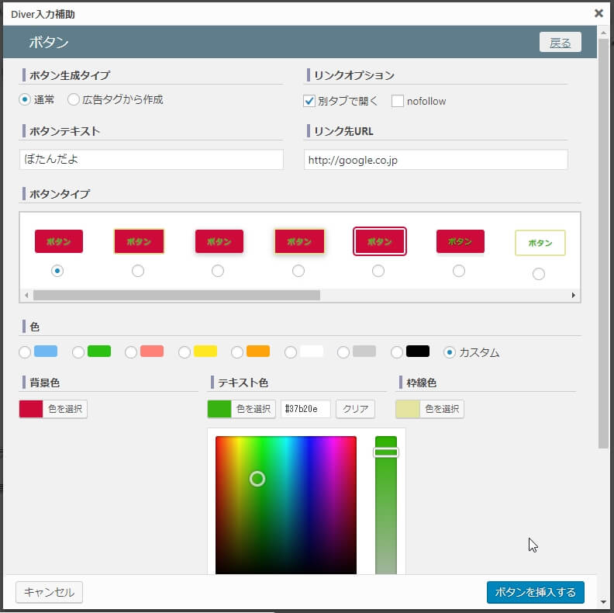Choose the second button type with yellow border
The image size is (614, 613).
(x=138, y=271)
